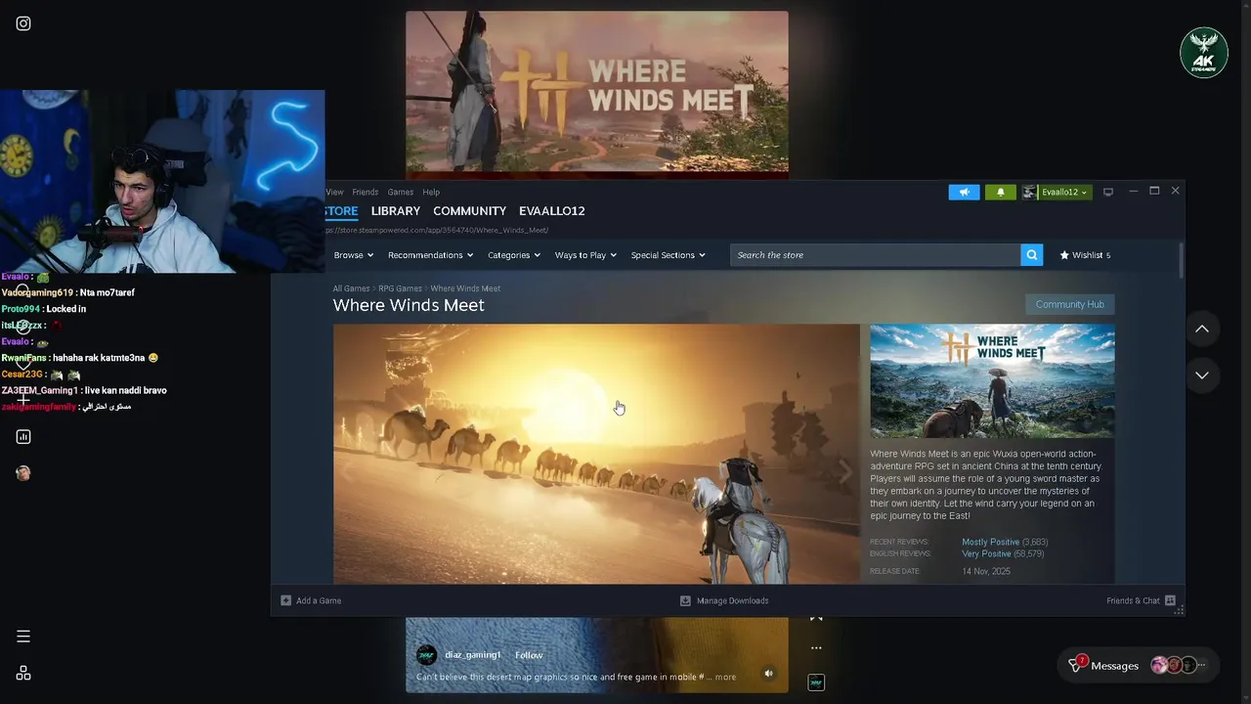This screenshot has height=704, width=1251.
Task: Click the 14 Nov, 2025 release date text
Action: pyautogui.click(x=986, y=571)
